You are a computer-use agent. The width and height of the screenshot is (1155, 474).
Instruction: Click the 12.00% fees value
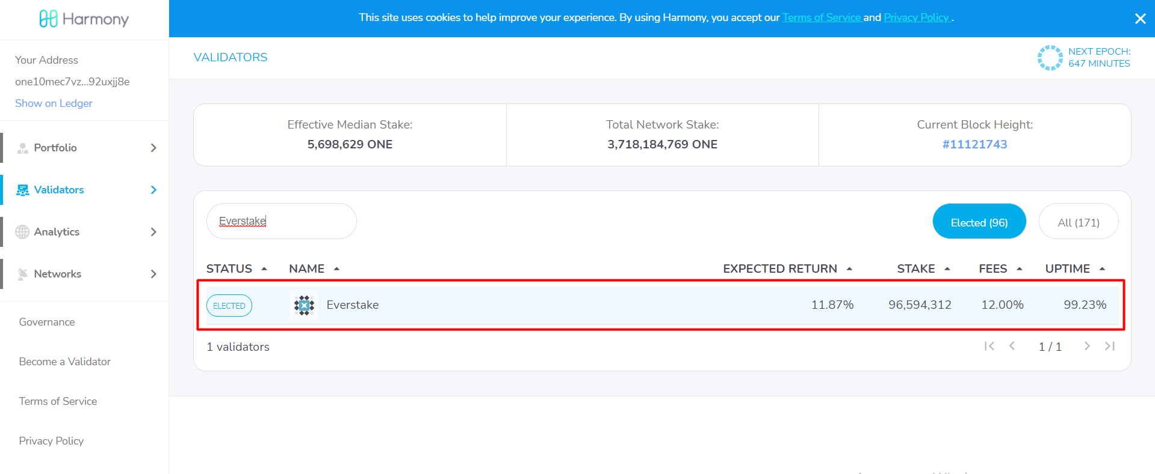pyautogui.click(x=1002, y=305)
